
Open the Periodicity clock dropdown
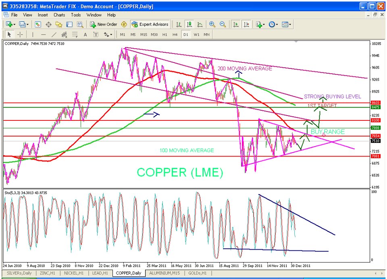[x=277, y=25]
